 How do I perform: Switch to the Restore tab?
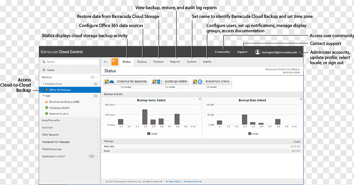pyautogui.click(x=159, y=62)
